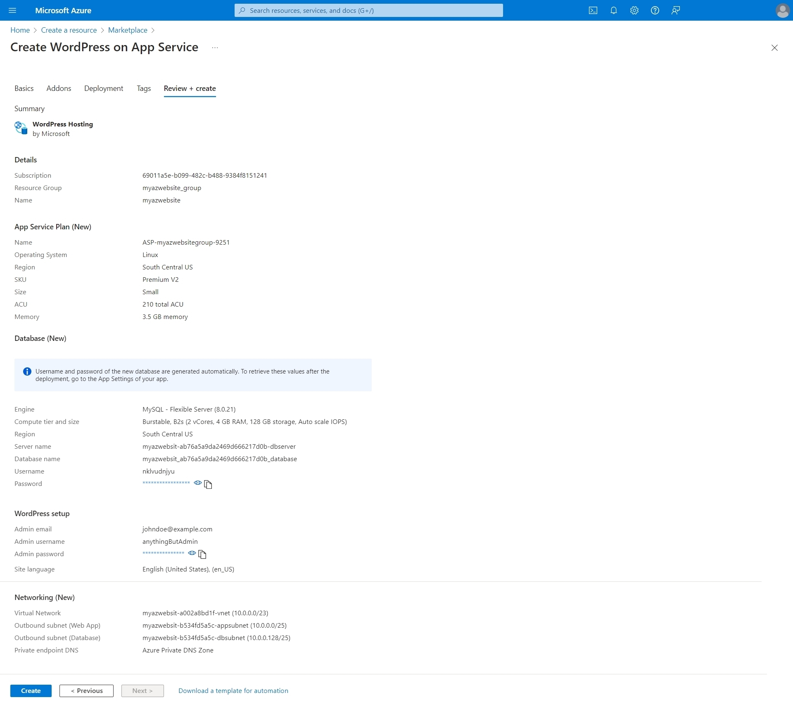
Task: Click the vnet virtual network value
Action: [x=205, y=613]
